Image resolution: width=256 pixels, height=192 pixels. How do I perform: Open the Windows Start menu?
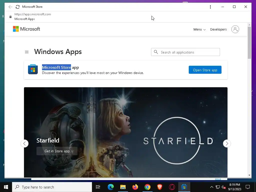click(x=6, y=187)
